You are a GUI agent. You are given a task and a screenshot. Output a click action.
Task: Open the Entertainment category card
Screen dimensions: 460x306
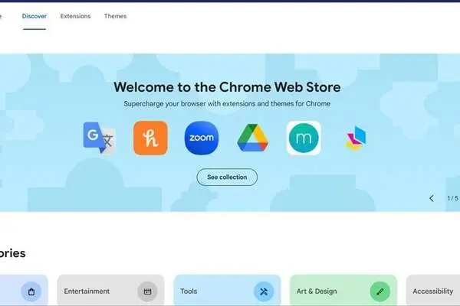pyautogui.click(x=110, y=290)
